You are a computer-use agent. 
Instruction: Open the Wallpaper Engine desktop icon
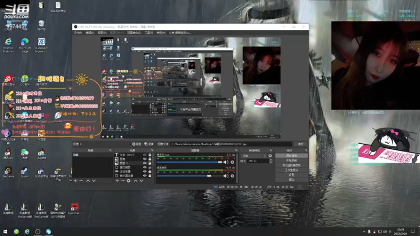(x=41, y=45)
